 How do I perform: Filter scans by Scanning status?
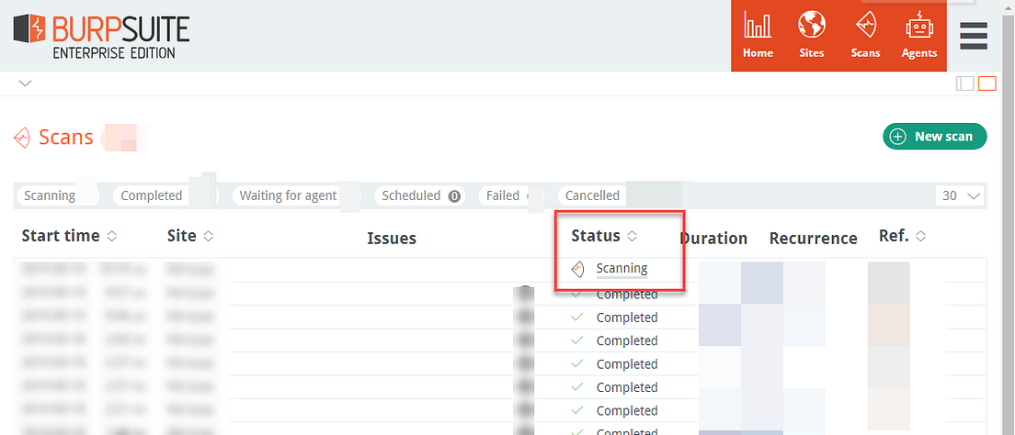pyautogui.click(x=57, y=195)
